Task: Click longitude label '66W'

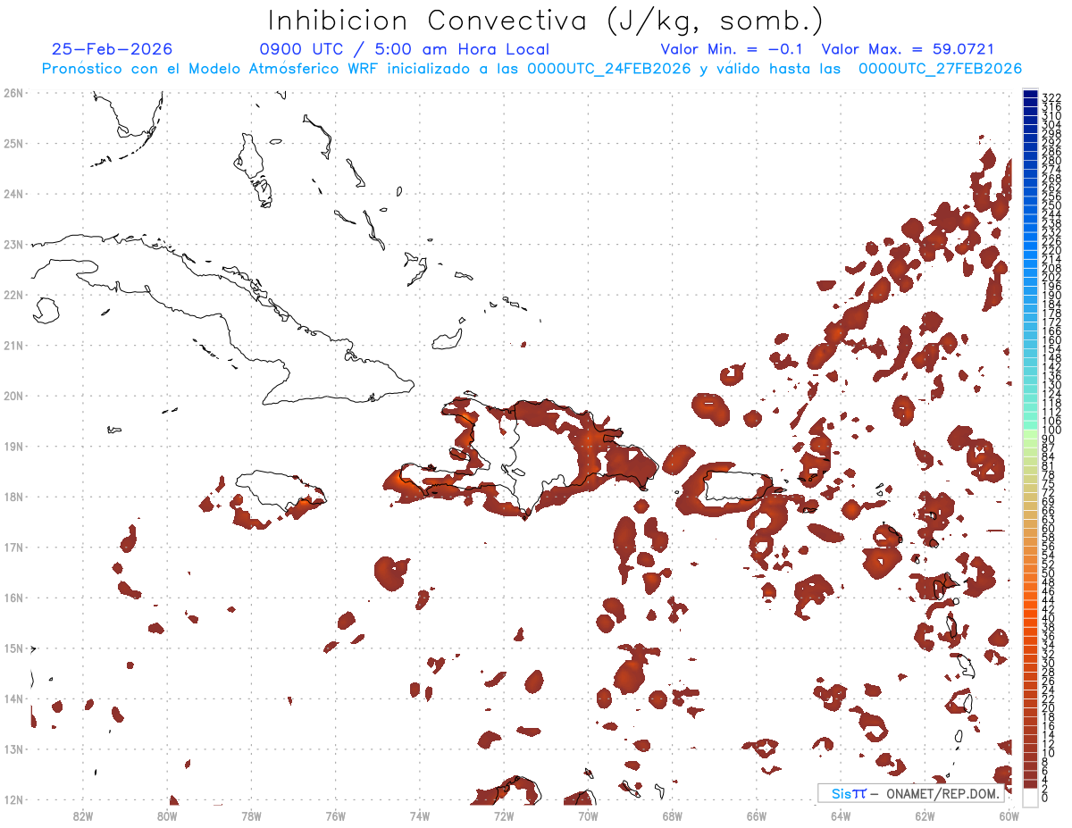Action: (x=756, y=815)
